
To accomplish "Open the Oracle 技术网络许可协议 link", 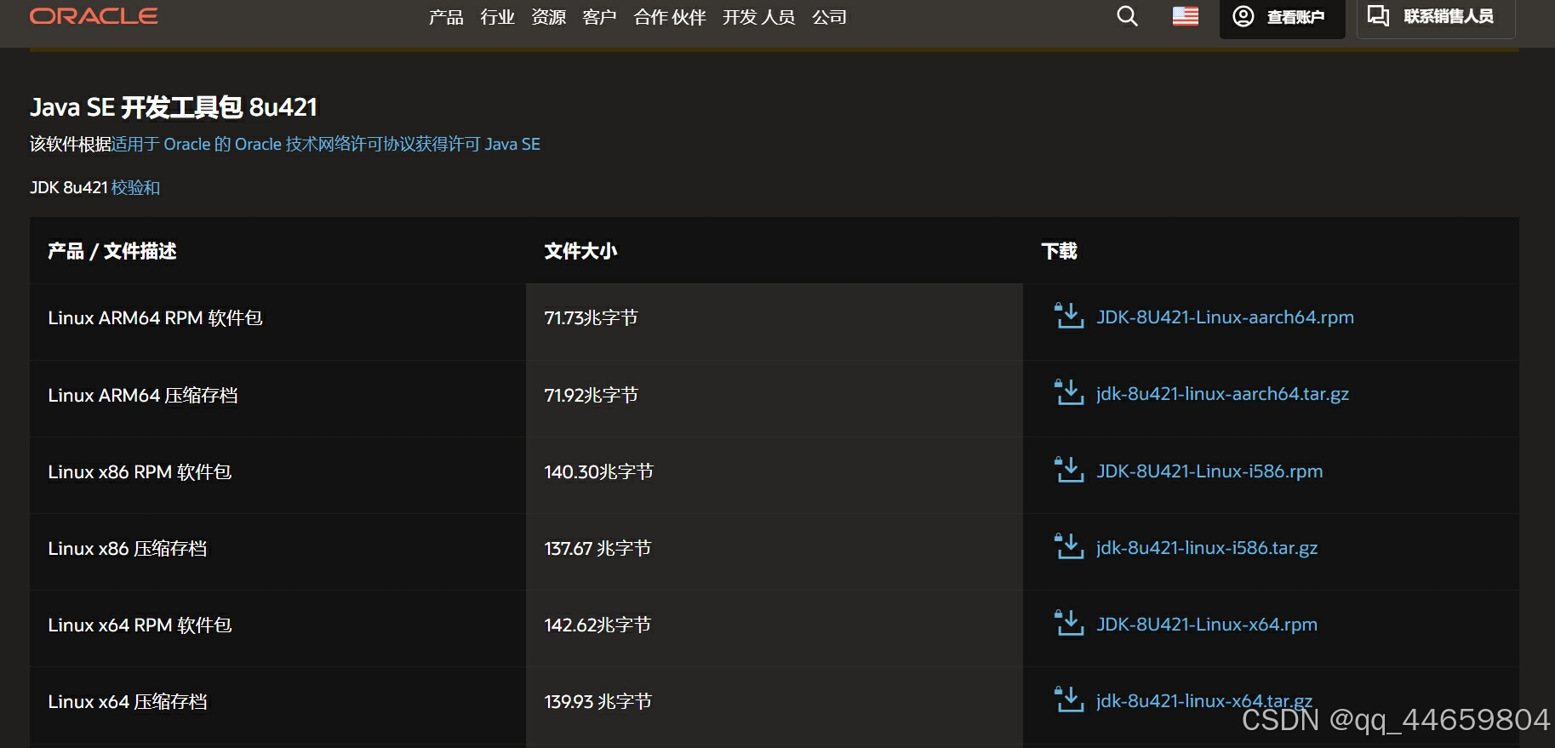I will [x=325, y=144].
